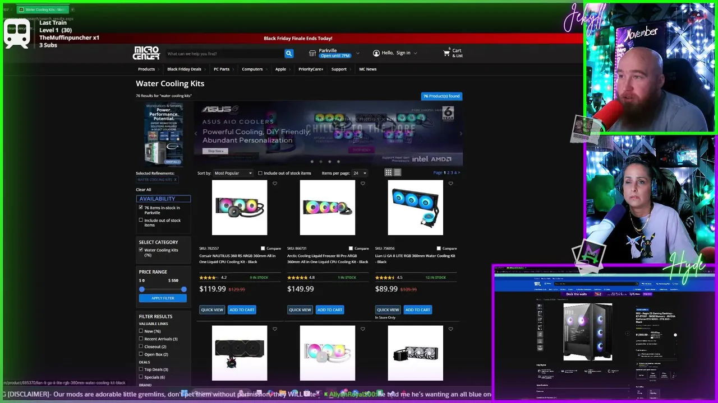Add Lian Li GA II LITE to cart
The height and width of the screenshot is (403, 718).
(418, 310)
